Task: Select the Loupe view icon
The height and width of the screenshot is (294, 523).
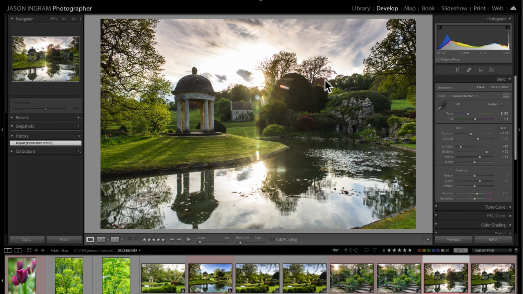Action: pos(90,239)
